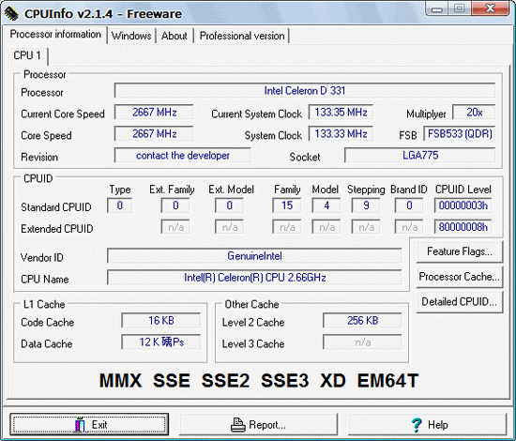Click the Extended CPUID Family n/a field

tap(287, 227)
